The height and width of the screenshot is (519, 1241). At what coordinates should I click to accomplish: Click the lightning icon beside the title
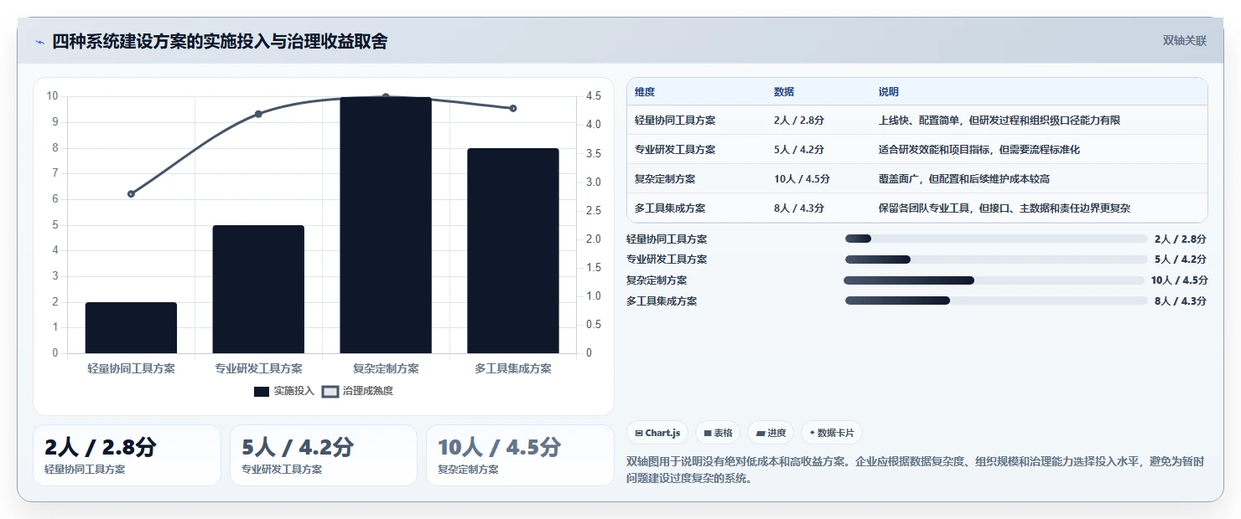coord(40,42)
